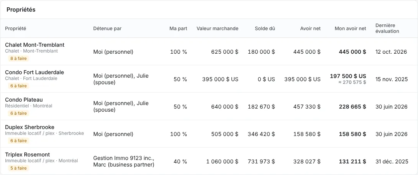Select balance due 180 000 $

pyautogui.click(x=261, y=52)
